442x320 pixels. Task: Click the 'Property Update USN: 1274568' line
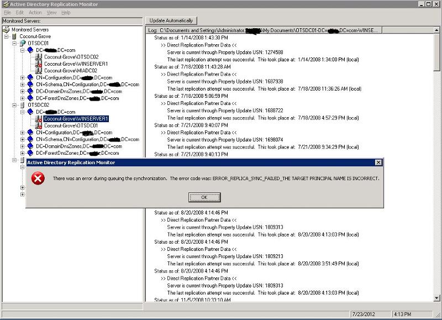[225, 52]
